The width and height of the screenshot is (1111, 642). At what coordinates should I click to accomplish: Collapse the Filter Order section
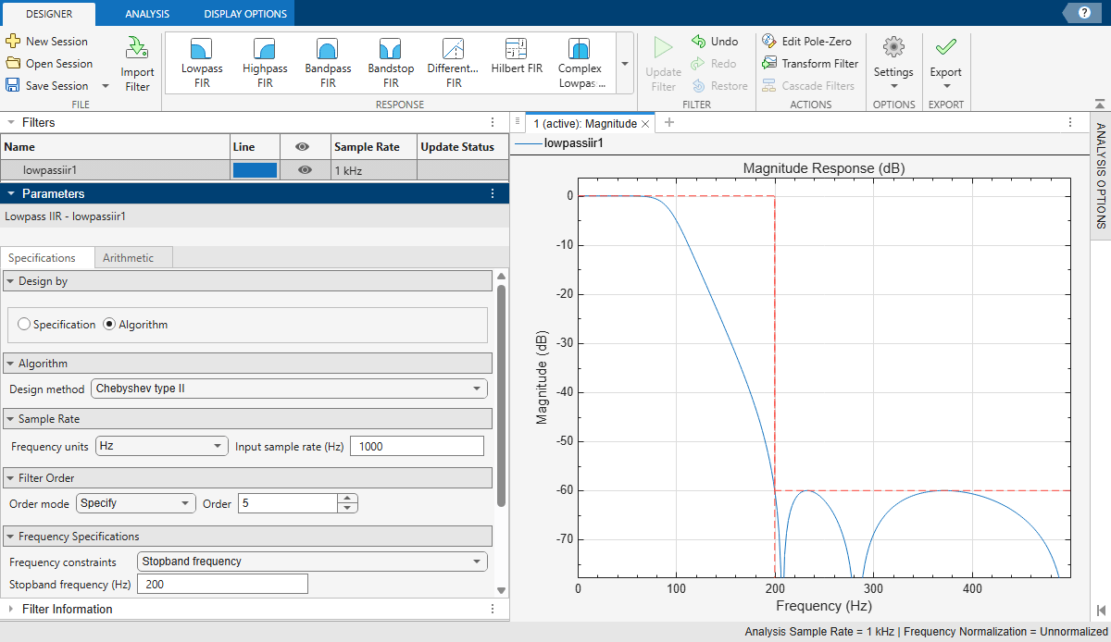pos(10,478)
